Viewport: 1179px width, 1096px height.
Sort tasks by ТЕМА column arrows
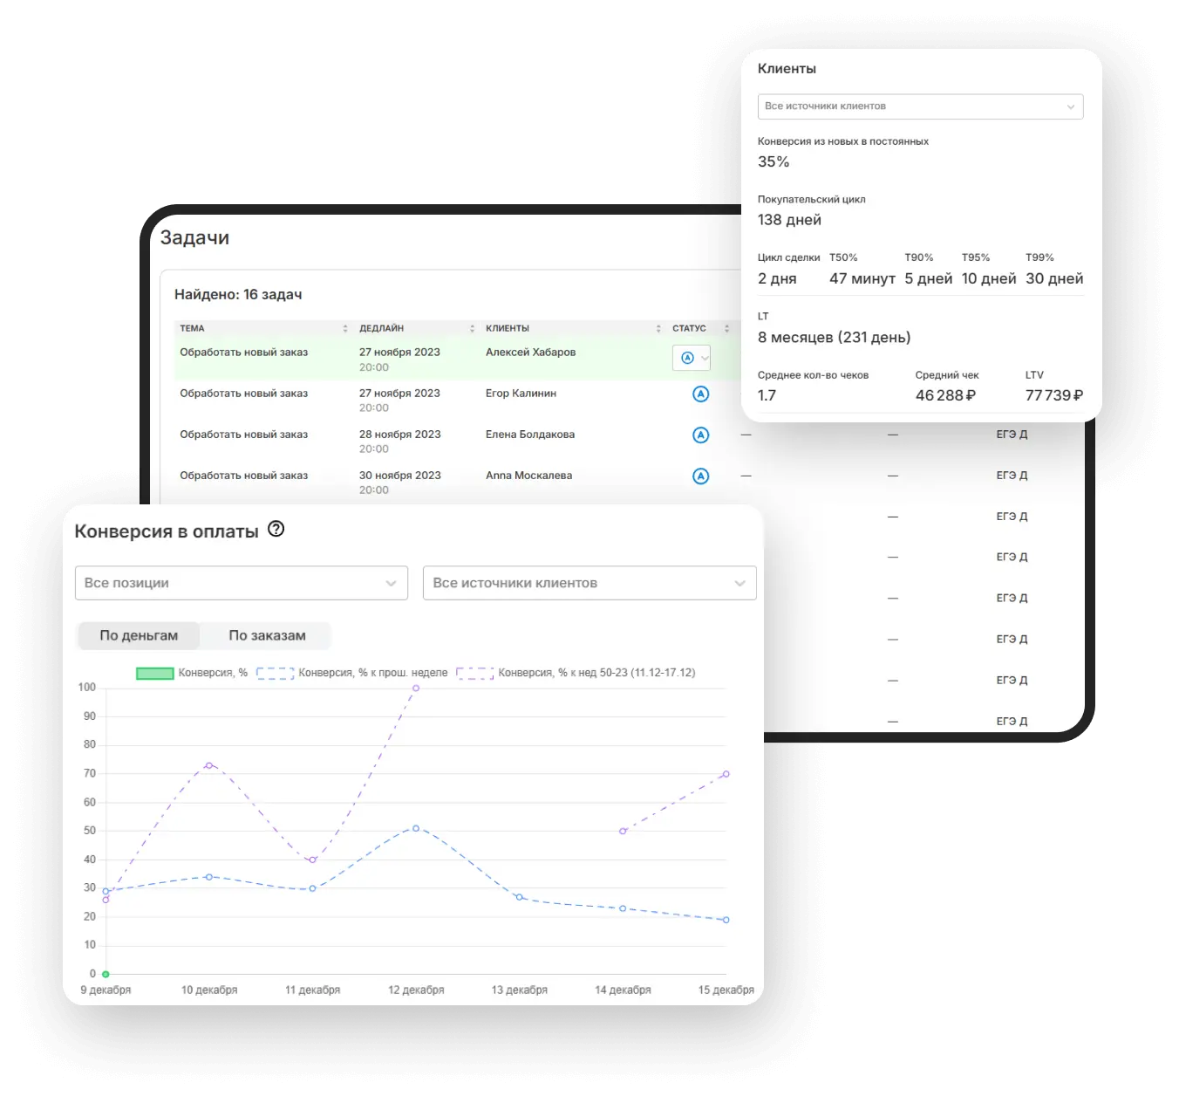tap(345, 329)
